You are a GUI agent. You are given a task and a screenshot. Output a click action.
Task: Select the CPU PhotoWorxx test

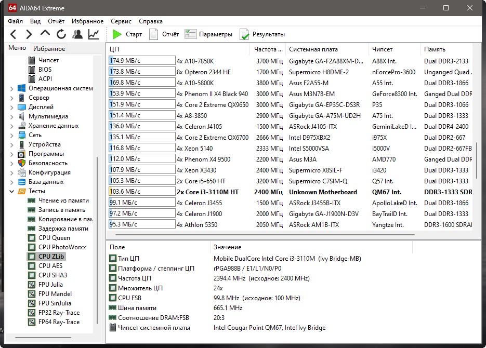[62, 247]
